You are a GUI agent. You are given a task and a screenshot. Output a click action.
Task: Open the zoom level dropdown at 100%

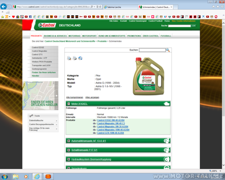(220, 171)
